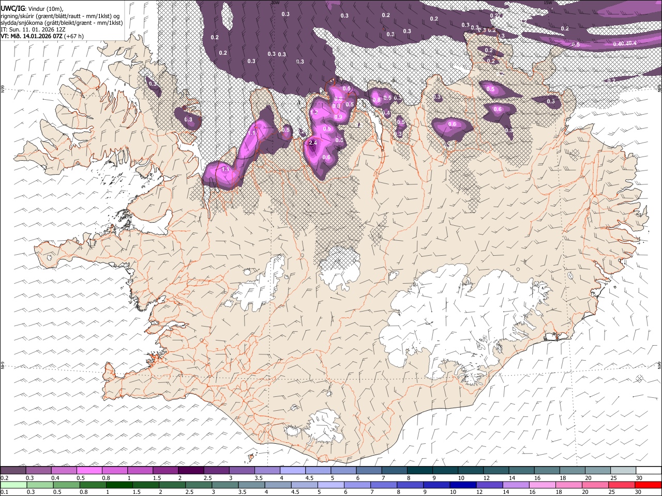Image resolution: width=662 pixels, height=496 pixels.
Task: Select bright pink snow swatch between 0.5 and 0.8
Action: click(x=89, y=471)
